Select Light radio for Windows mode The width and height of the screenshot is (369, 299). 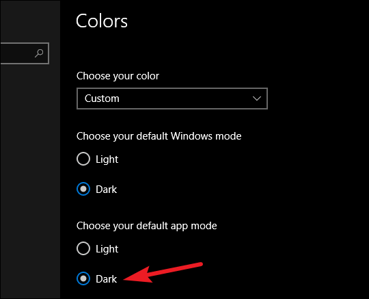(x=83, y=159)
